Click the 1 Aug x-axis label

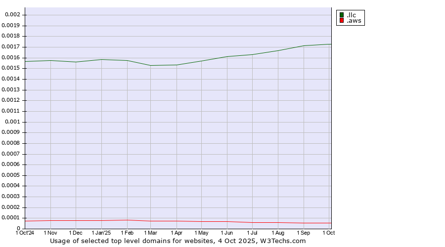pos(278,232)
